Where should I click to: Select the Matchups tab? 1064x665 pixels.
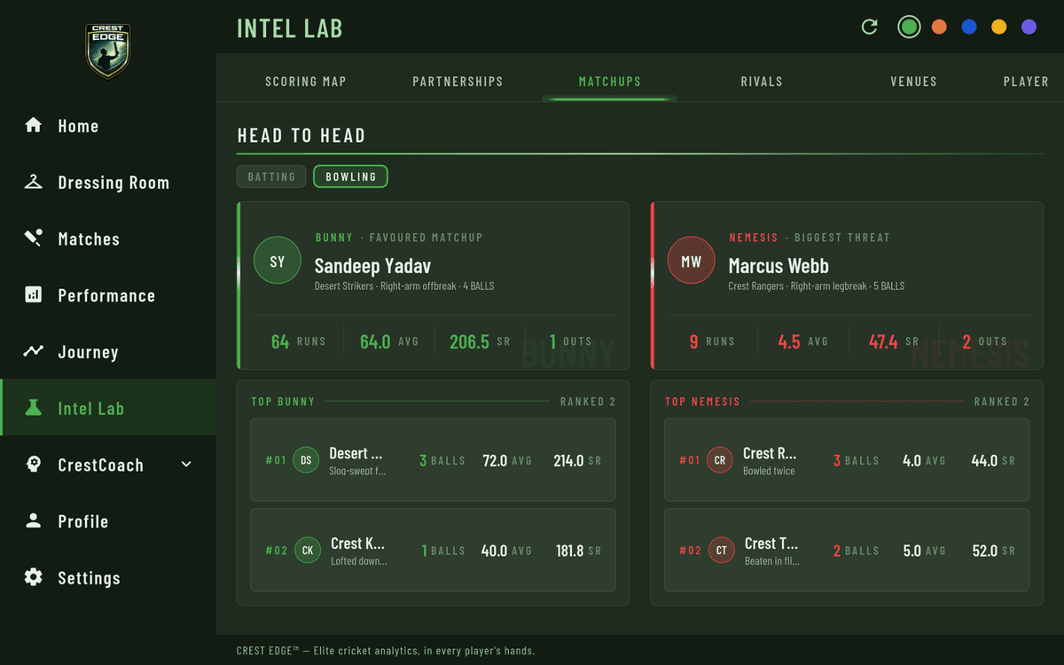[610, 82]
